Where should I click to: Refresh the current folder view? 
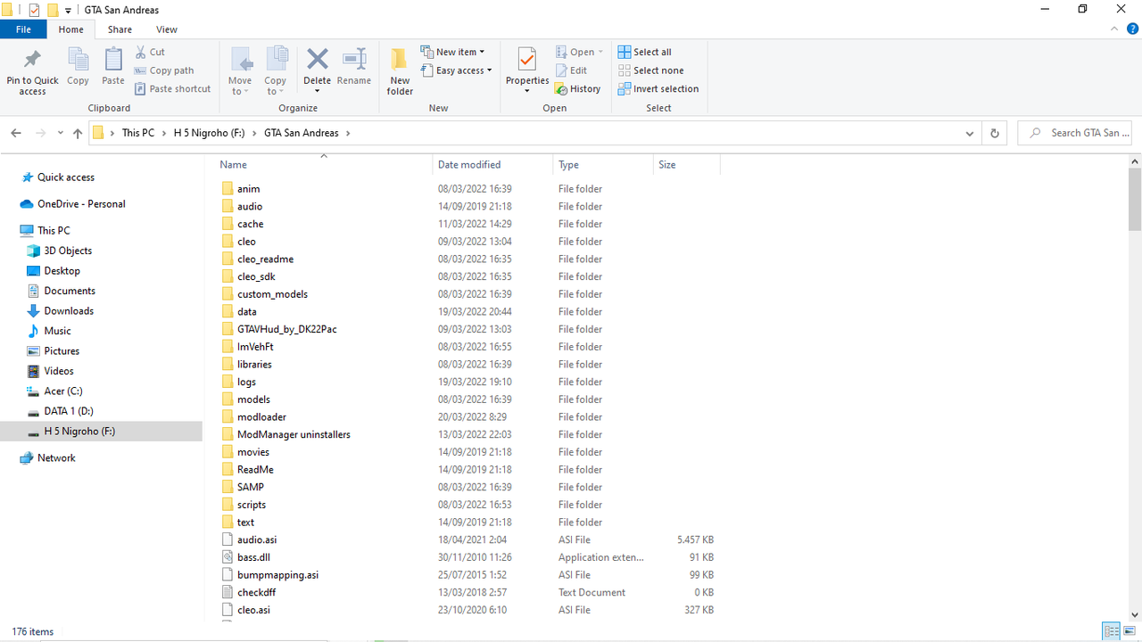point(995,133)
